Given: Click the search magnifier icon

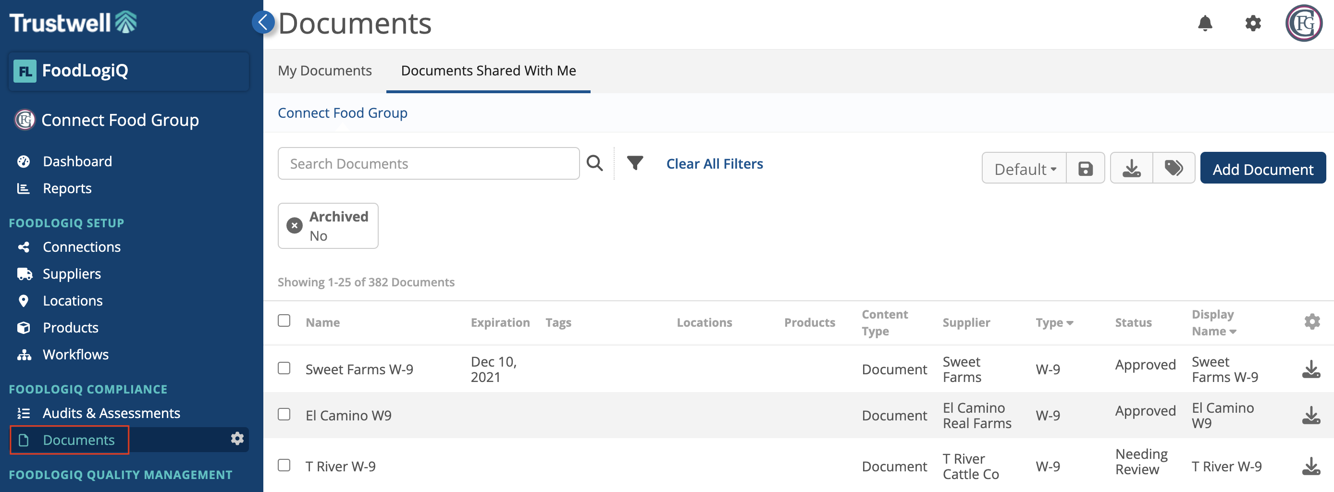Looking at the screenshot, I should [594, 163].
